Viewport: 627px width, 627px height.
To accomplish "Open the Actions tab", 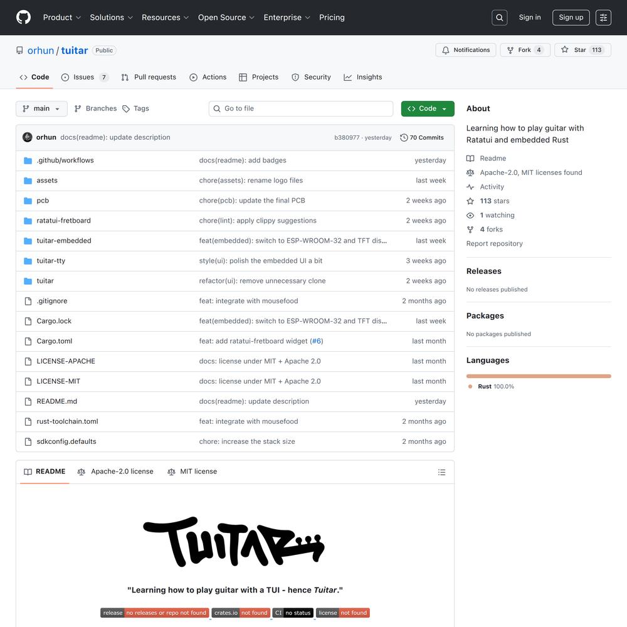I will coord(208,77).
